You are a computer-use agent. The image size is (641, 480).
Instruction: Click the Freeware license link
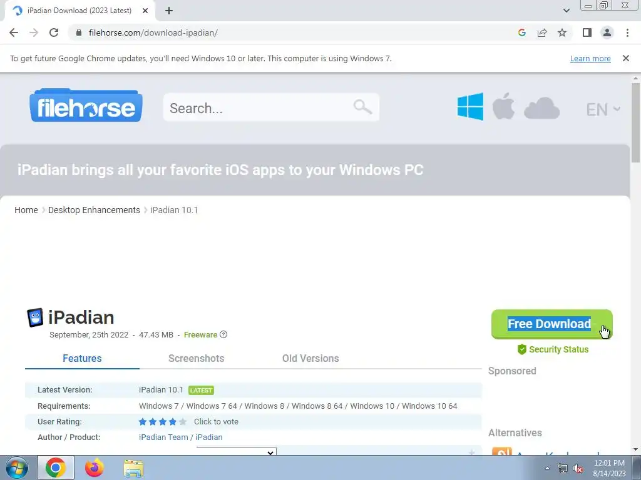point(200,335)
